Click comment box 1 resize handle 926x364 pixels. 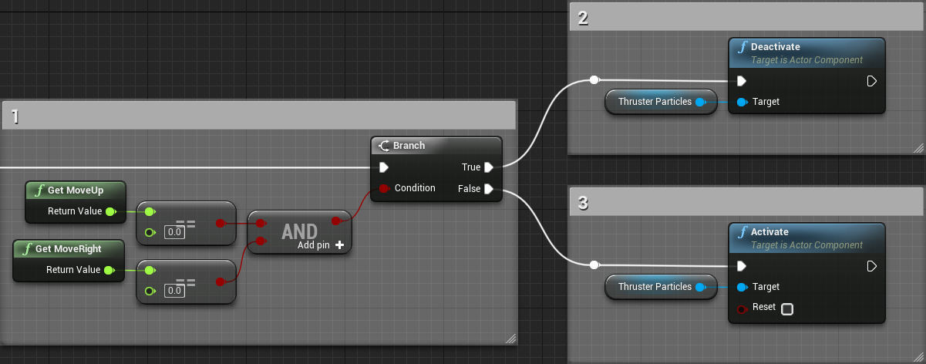click(x=510, y=338)
